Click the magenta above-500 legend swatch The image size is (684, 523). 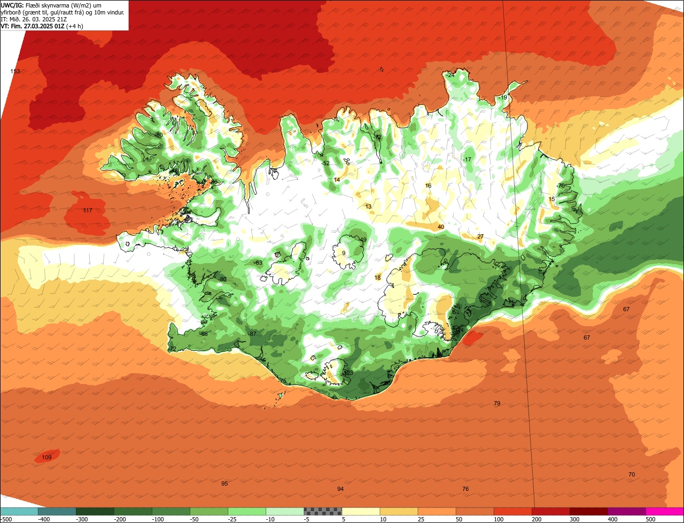(x=665, y=511)
